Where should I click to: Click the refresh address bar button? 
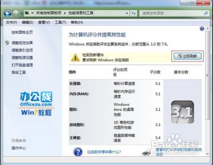[134, 13]
